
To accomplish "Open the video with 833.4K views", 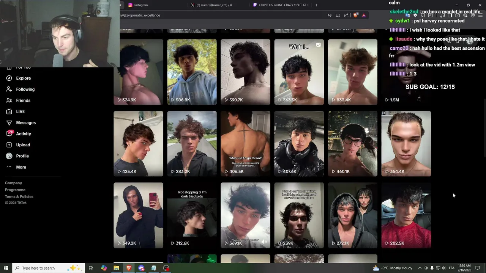I will (x=353, y=72).
